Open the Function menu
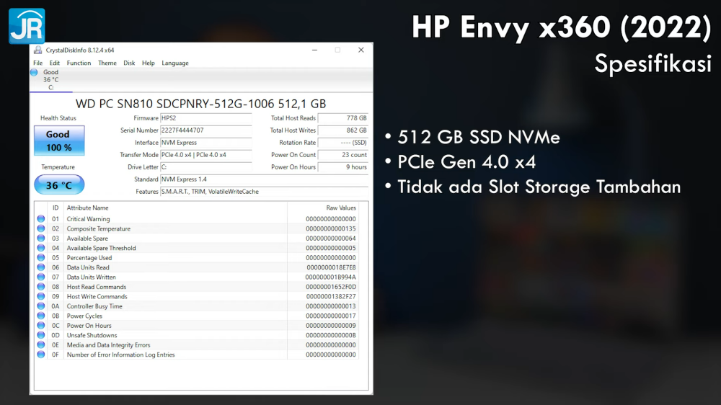 79,63
